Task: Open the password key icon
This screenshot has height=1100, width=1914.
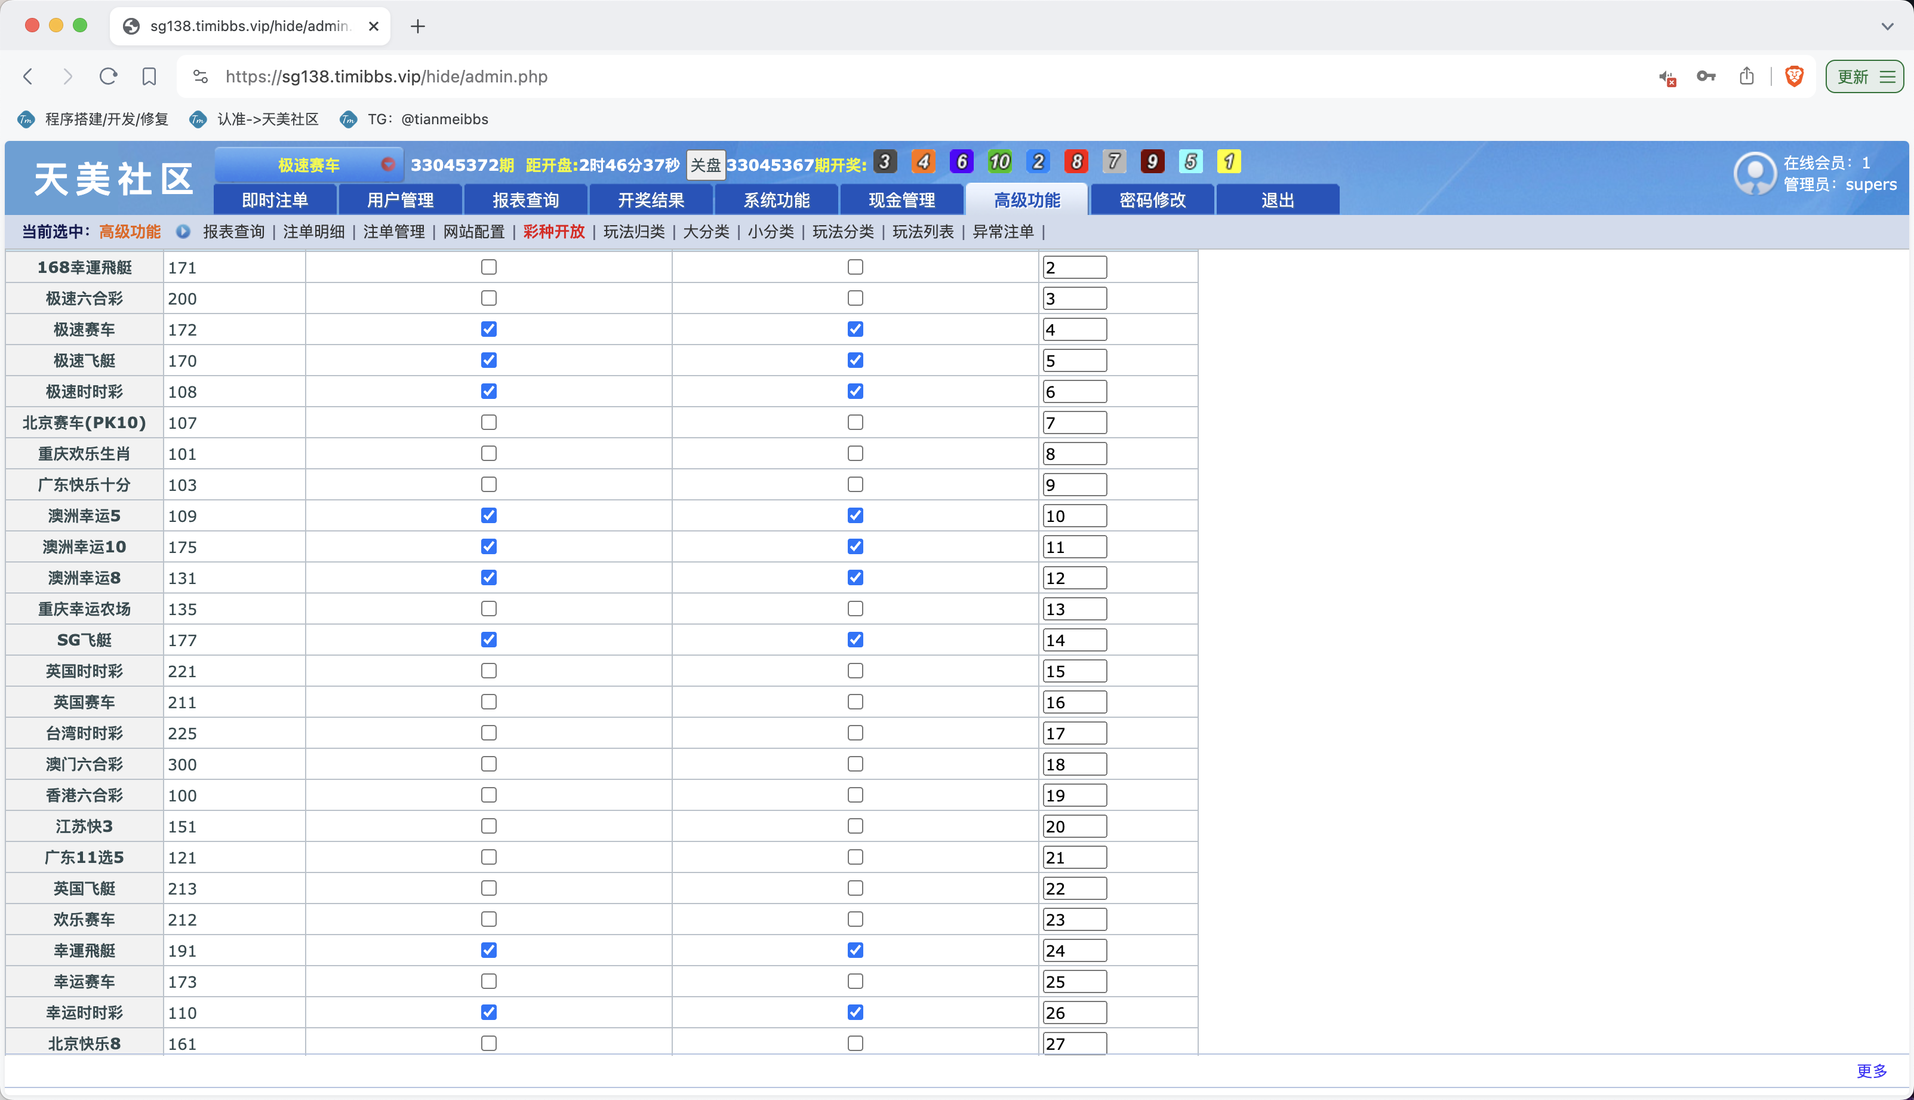Action: coord(1706,76)
